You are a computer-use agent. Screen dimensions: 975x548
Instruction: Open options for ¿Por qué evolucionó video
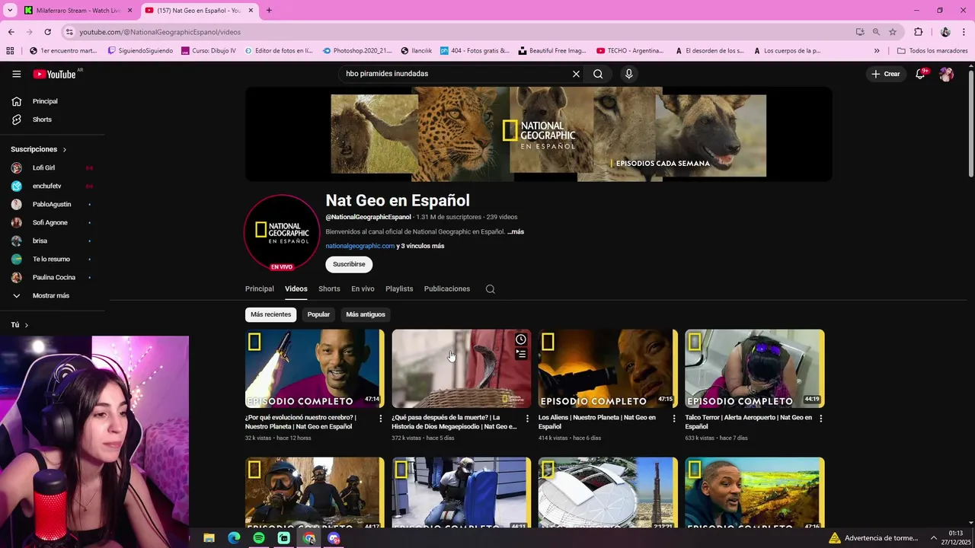click(x=381, y=419)
